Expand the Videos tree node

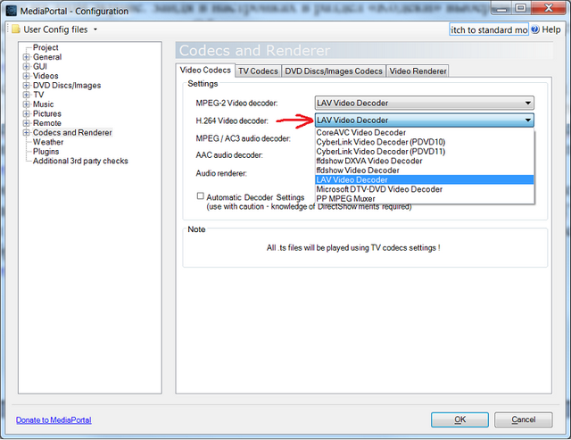pos(26,76)
